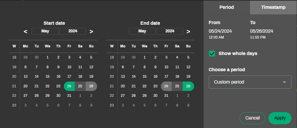The image size is (297, 128).
Task: Open the End date month selector
Action: coord(142,31)
